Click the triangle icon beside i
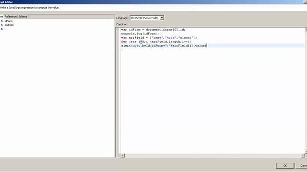Screen dimensions: 307x172 [x=2, y=29]
